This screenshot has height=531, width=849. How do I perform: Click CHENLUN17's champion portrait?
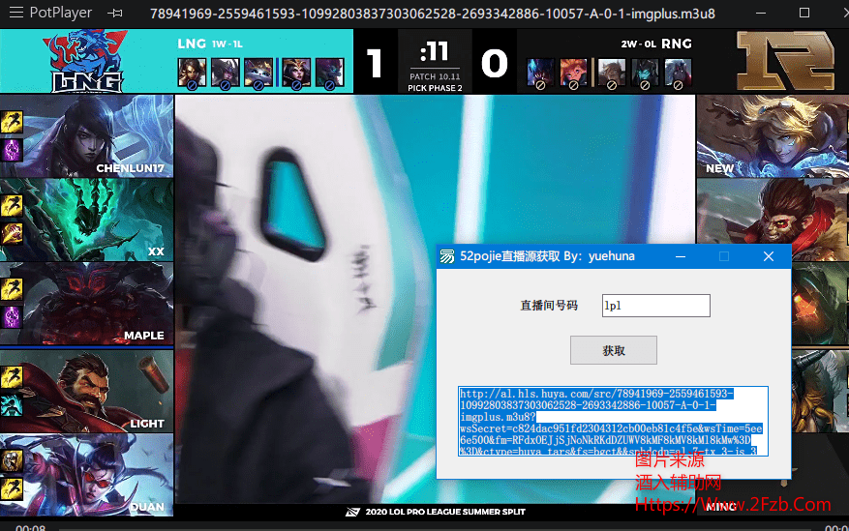click(86, 136)
